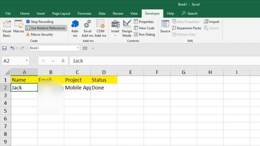This screenshot has width=260, height=146.
Task: Select the cell containing Done
Action: (104, 88)
